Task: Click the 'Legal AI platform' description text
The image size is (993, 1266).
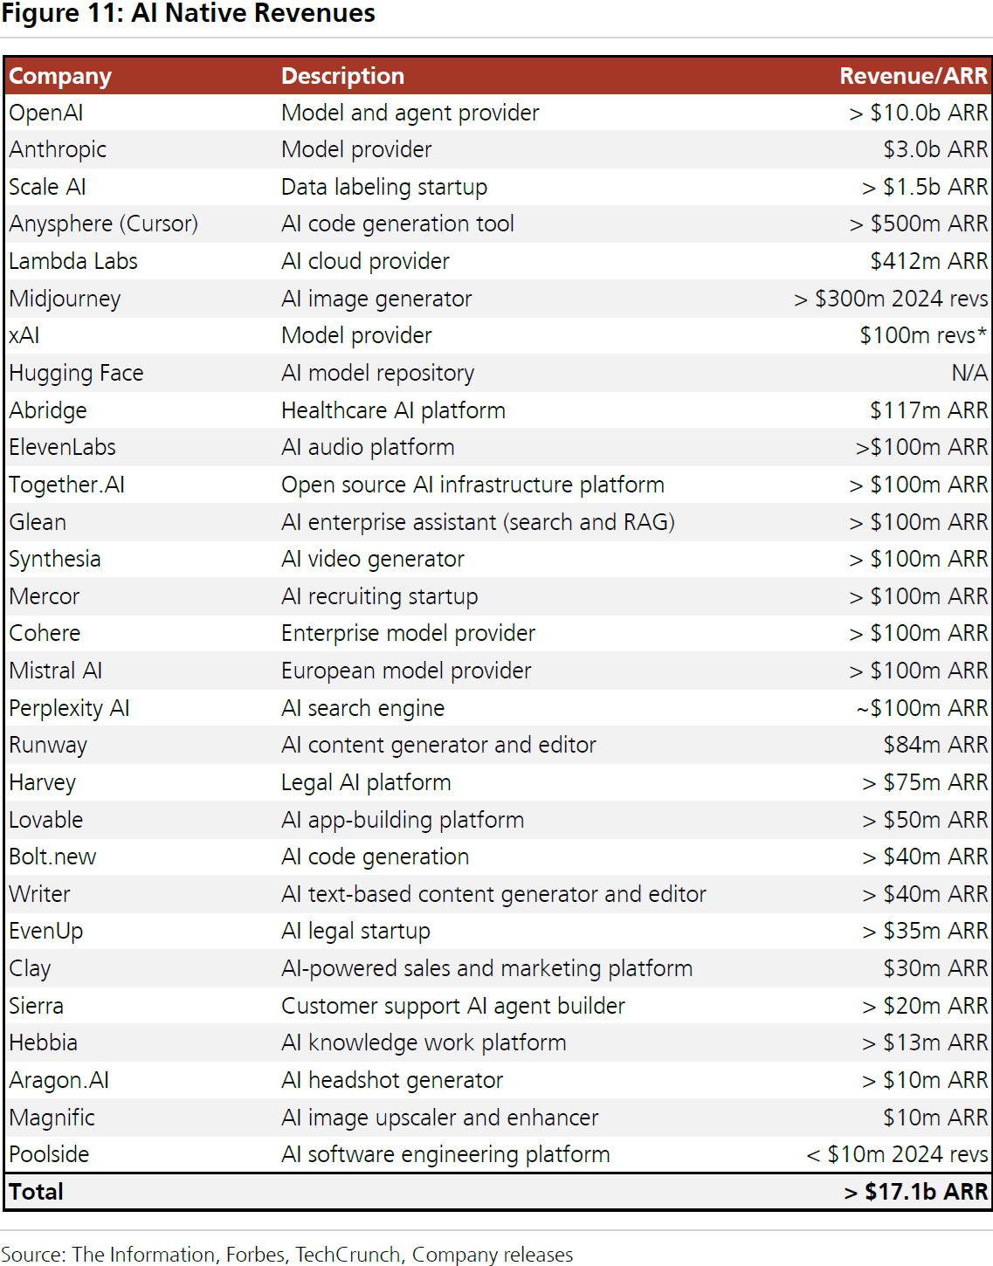Action: coord(366,783)
